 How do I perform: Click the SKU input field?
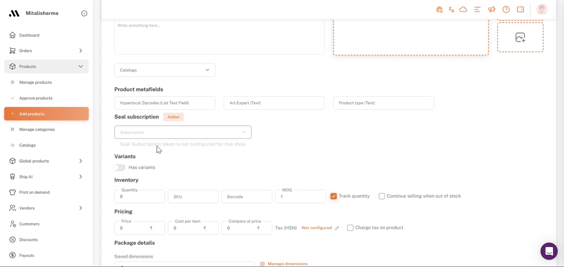193,197
